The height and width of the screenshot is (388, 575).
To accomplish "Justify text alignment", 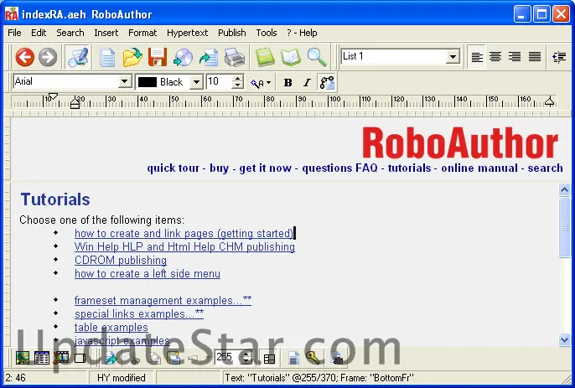I will click(534, 57).
